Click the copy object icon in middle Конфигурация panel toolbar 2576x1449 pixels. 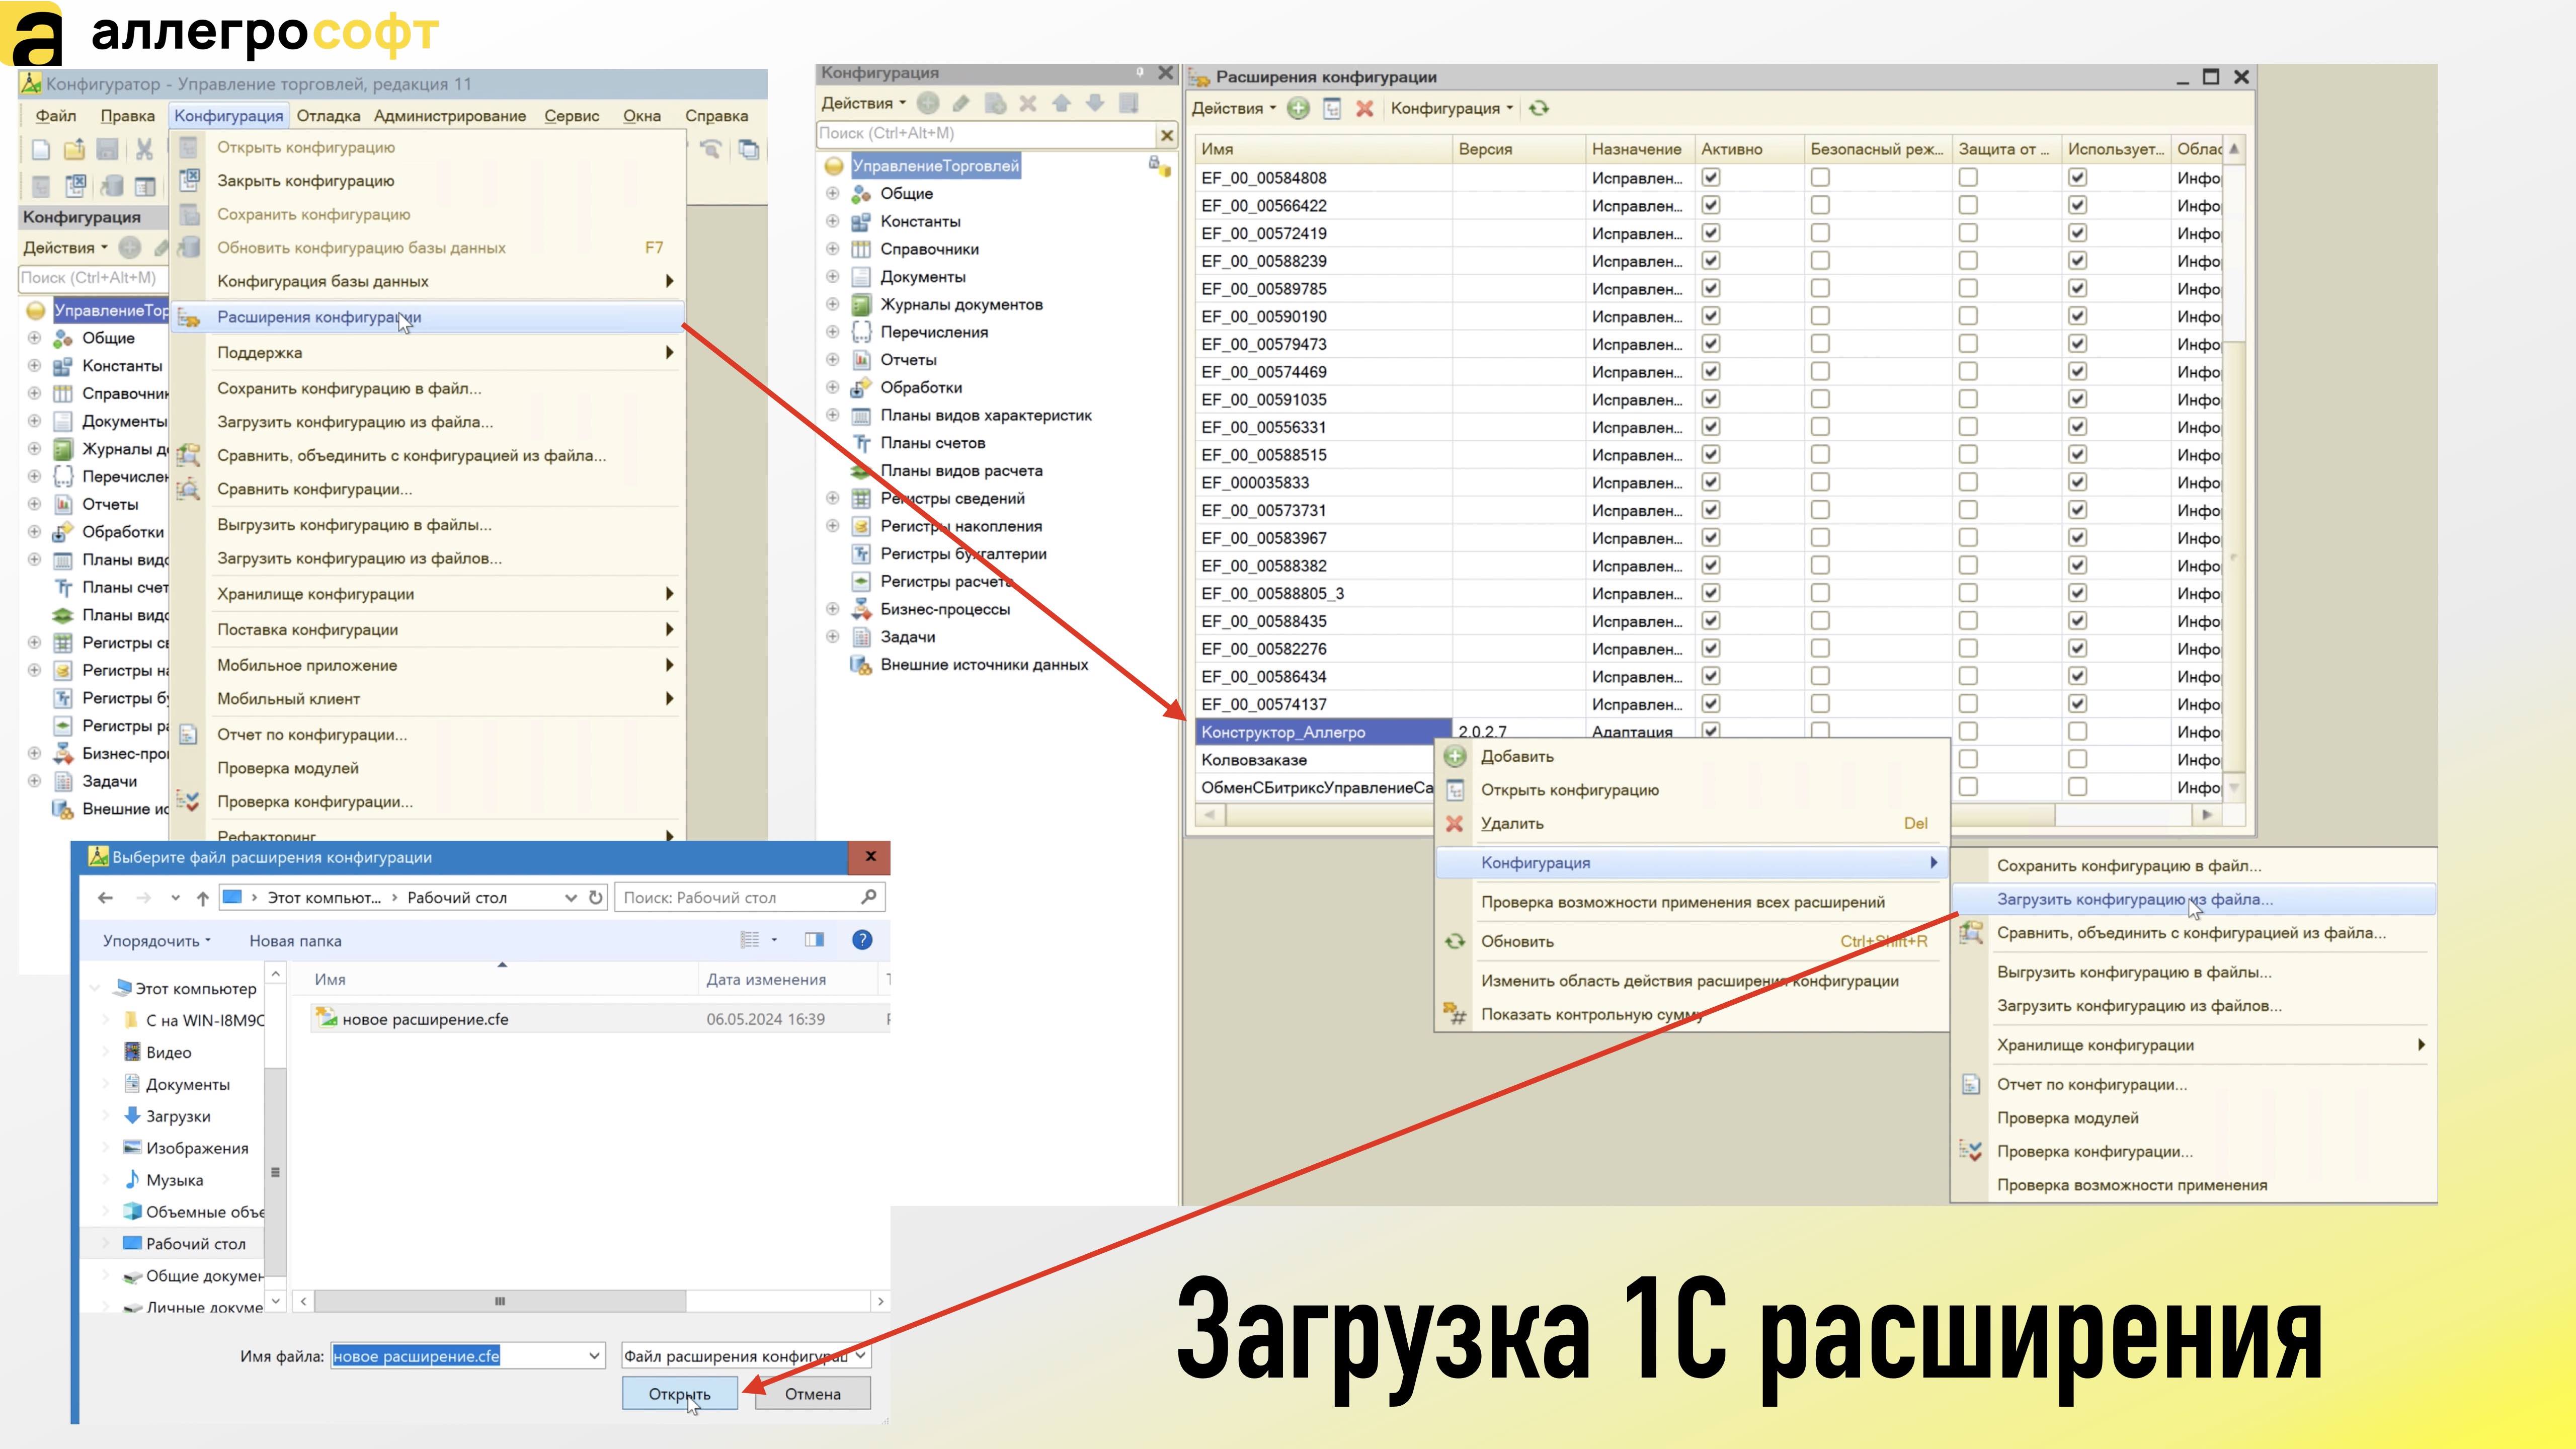coord(995,103)
